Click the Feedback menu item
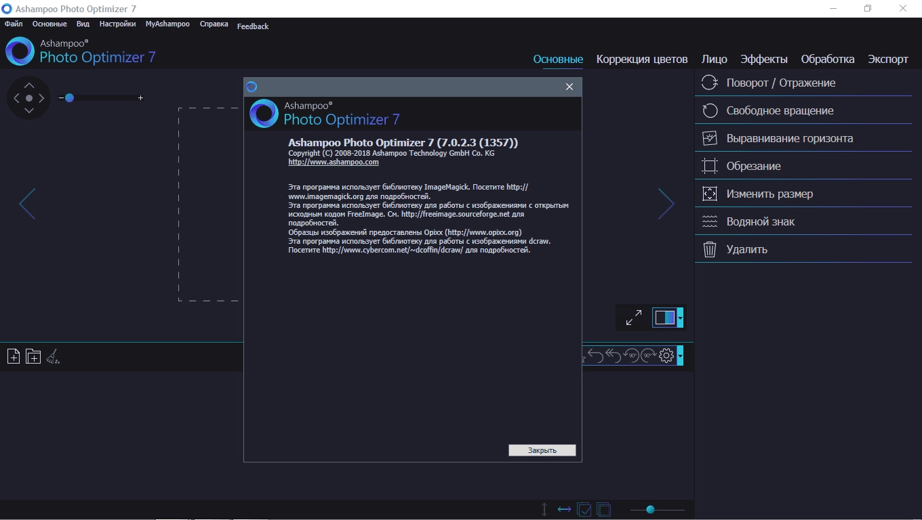922x520 pixels. 253,26
